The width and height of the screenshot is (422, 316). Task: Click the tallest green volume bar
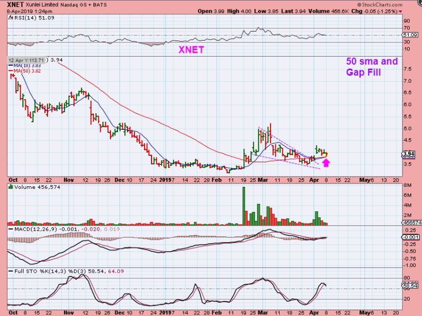244,206
